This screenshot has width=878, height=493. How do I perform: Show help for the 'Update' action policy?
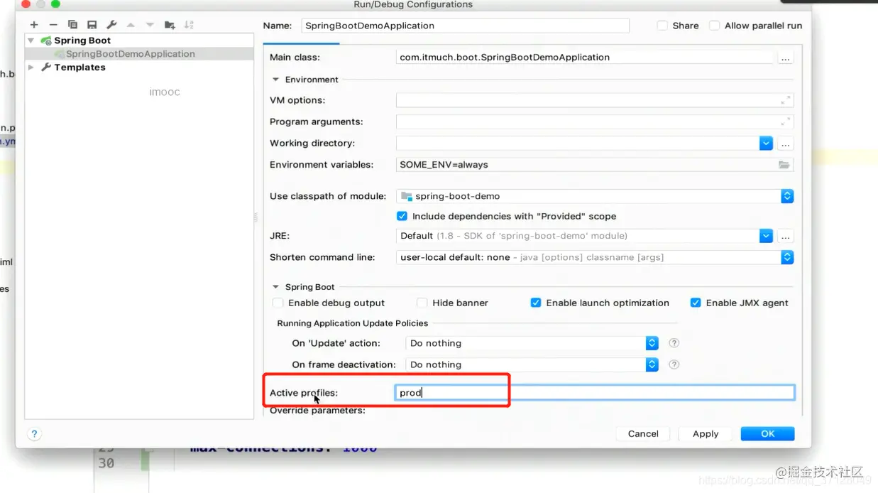[674, 343]
